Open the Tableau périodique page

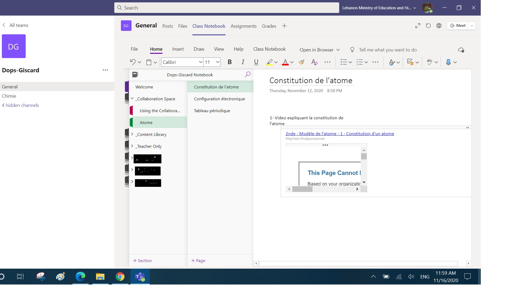tap(220, 111)
